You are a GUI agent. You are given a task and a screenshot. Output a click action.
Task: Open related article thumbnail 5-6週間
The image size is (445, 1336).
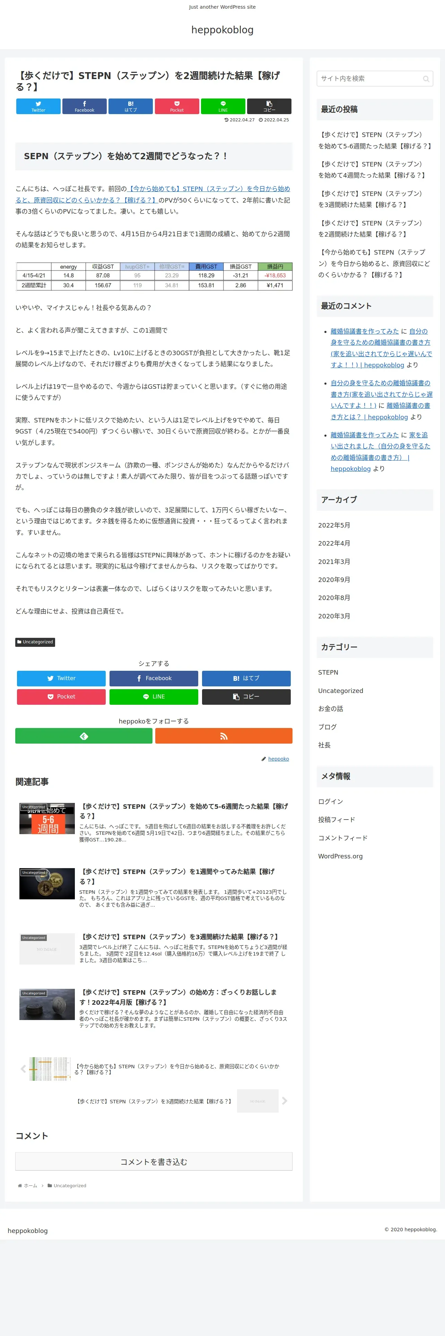(47, 819)
